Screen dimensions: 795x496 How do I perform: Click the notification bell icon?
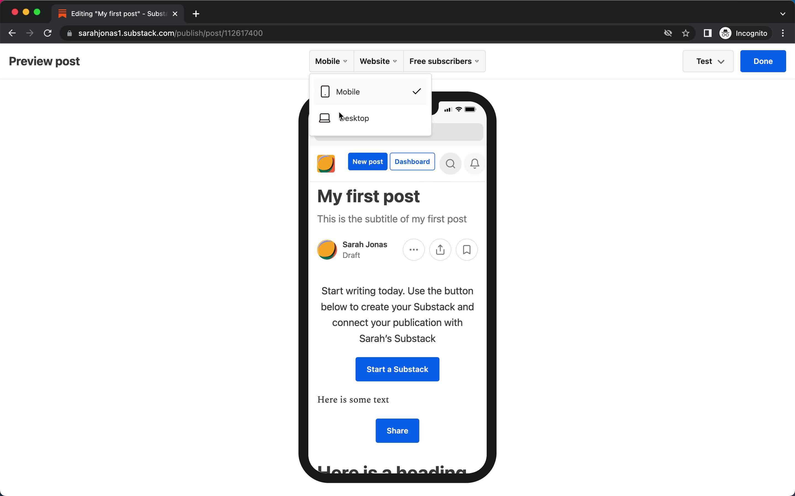click(x=475, y=163)
